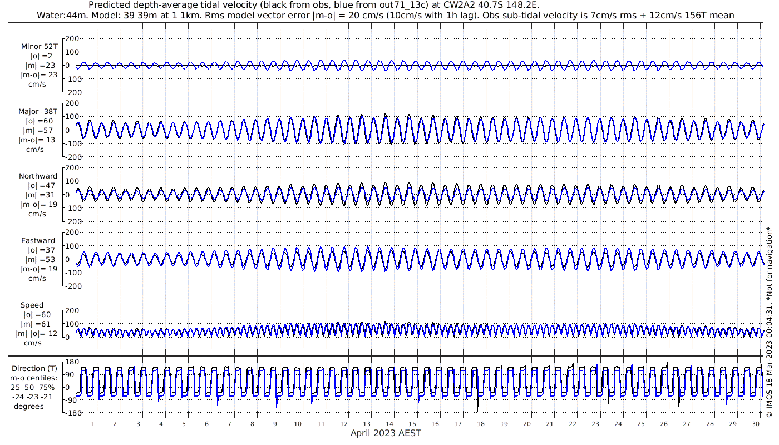Click day '9' on the date axis
The image size is (779, 445).
pos(275,424)
